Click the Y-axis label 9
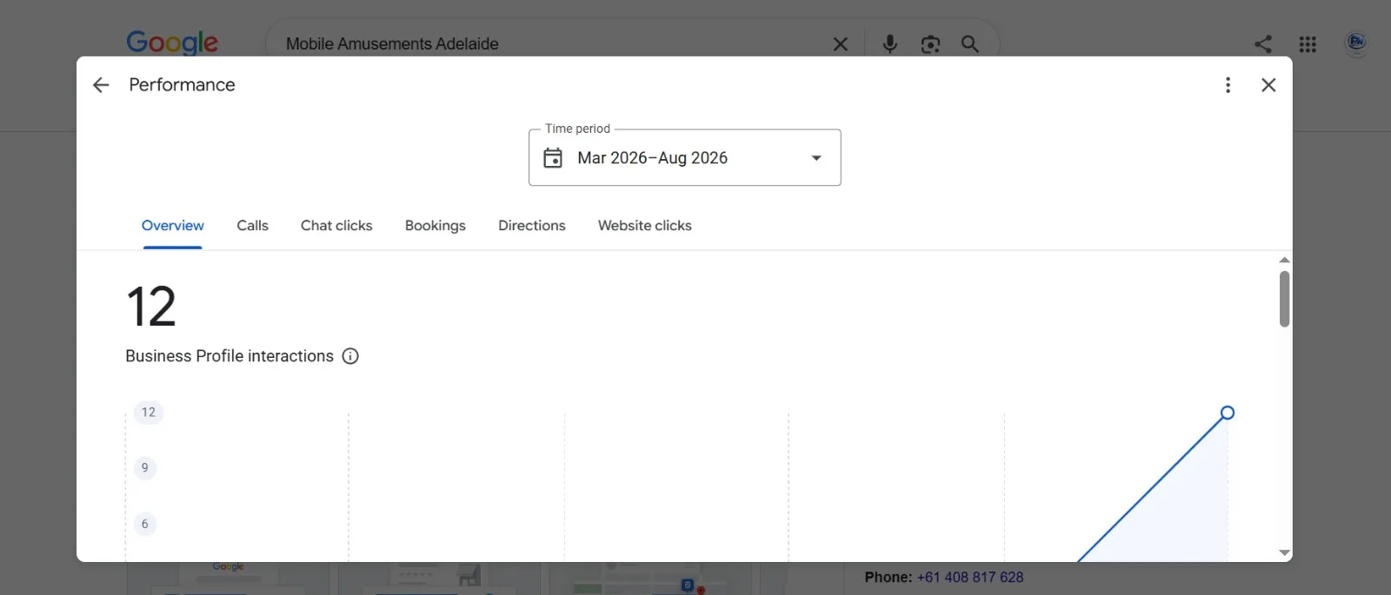The height and width of the screenshot is (595, 1391). pyautogui.click(x=144, y=468)
